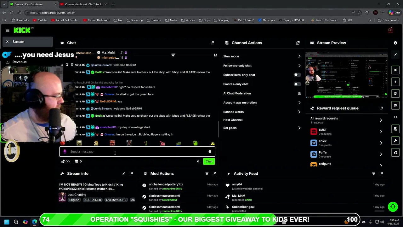
Task: Expand Banned words settings
Action: click(299, 112)
